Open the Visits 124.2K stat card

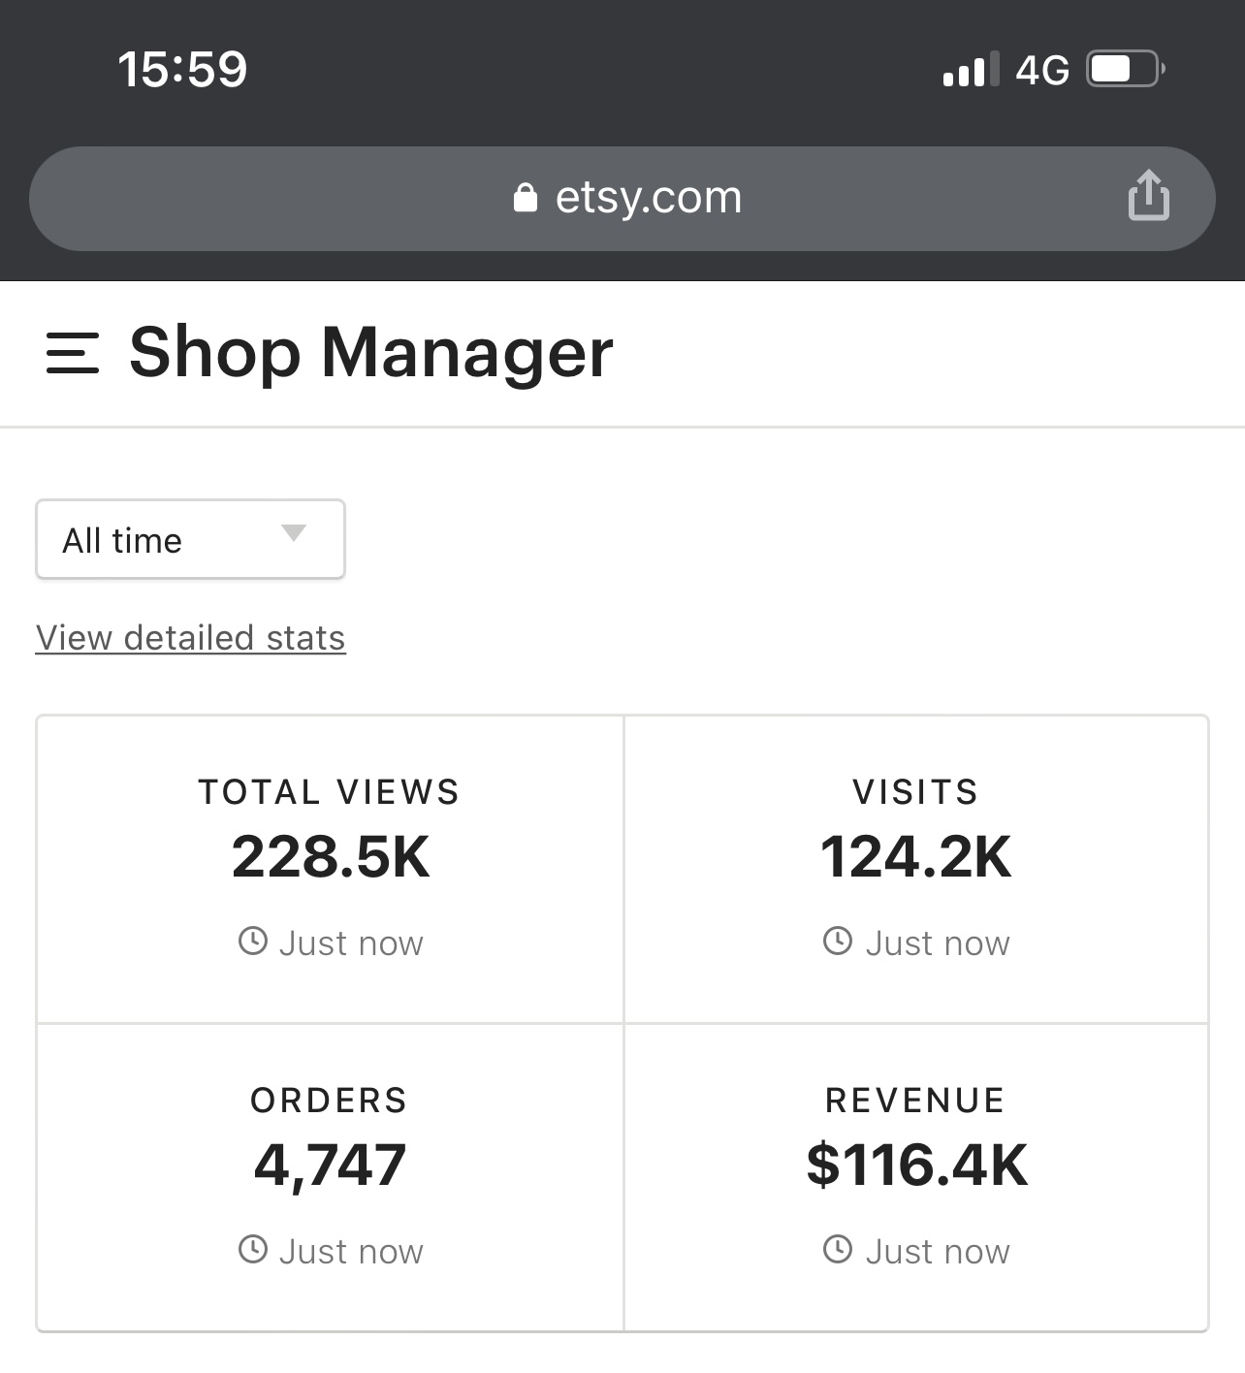[x=916, y=869]
